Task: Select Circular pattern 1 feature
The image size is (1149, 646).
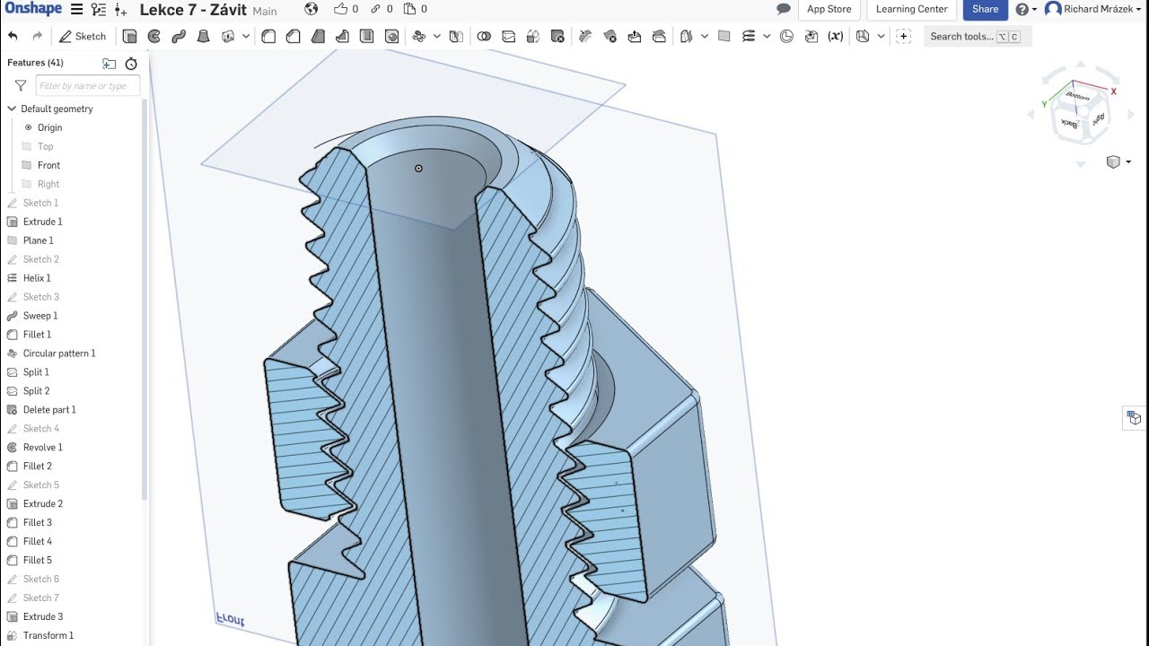Action: pyautogui.click(x=59, y=354)
